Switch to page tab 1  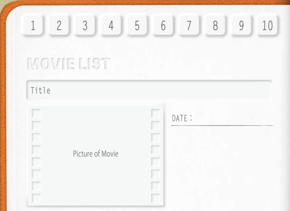pyautogui.click(x=33, y=26)
